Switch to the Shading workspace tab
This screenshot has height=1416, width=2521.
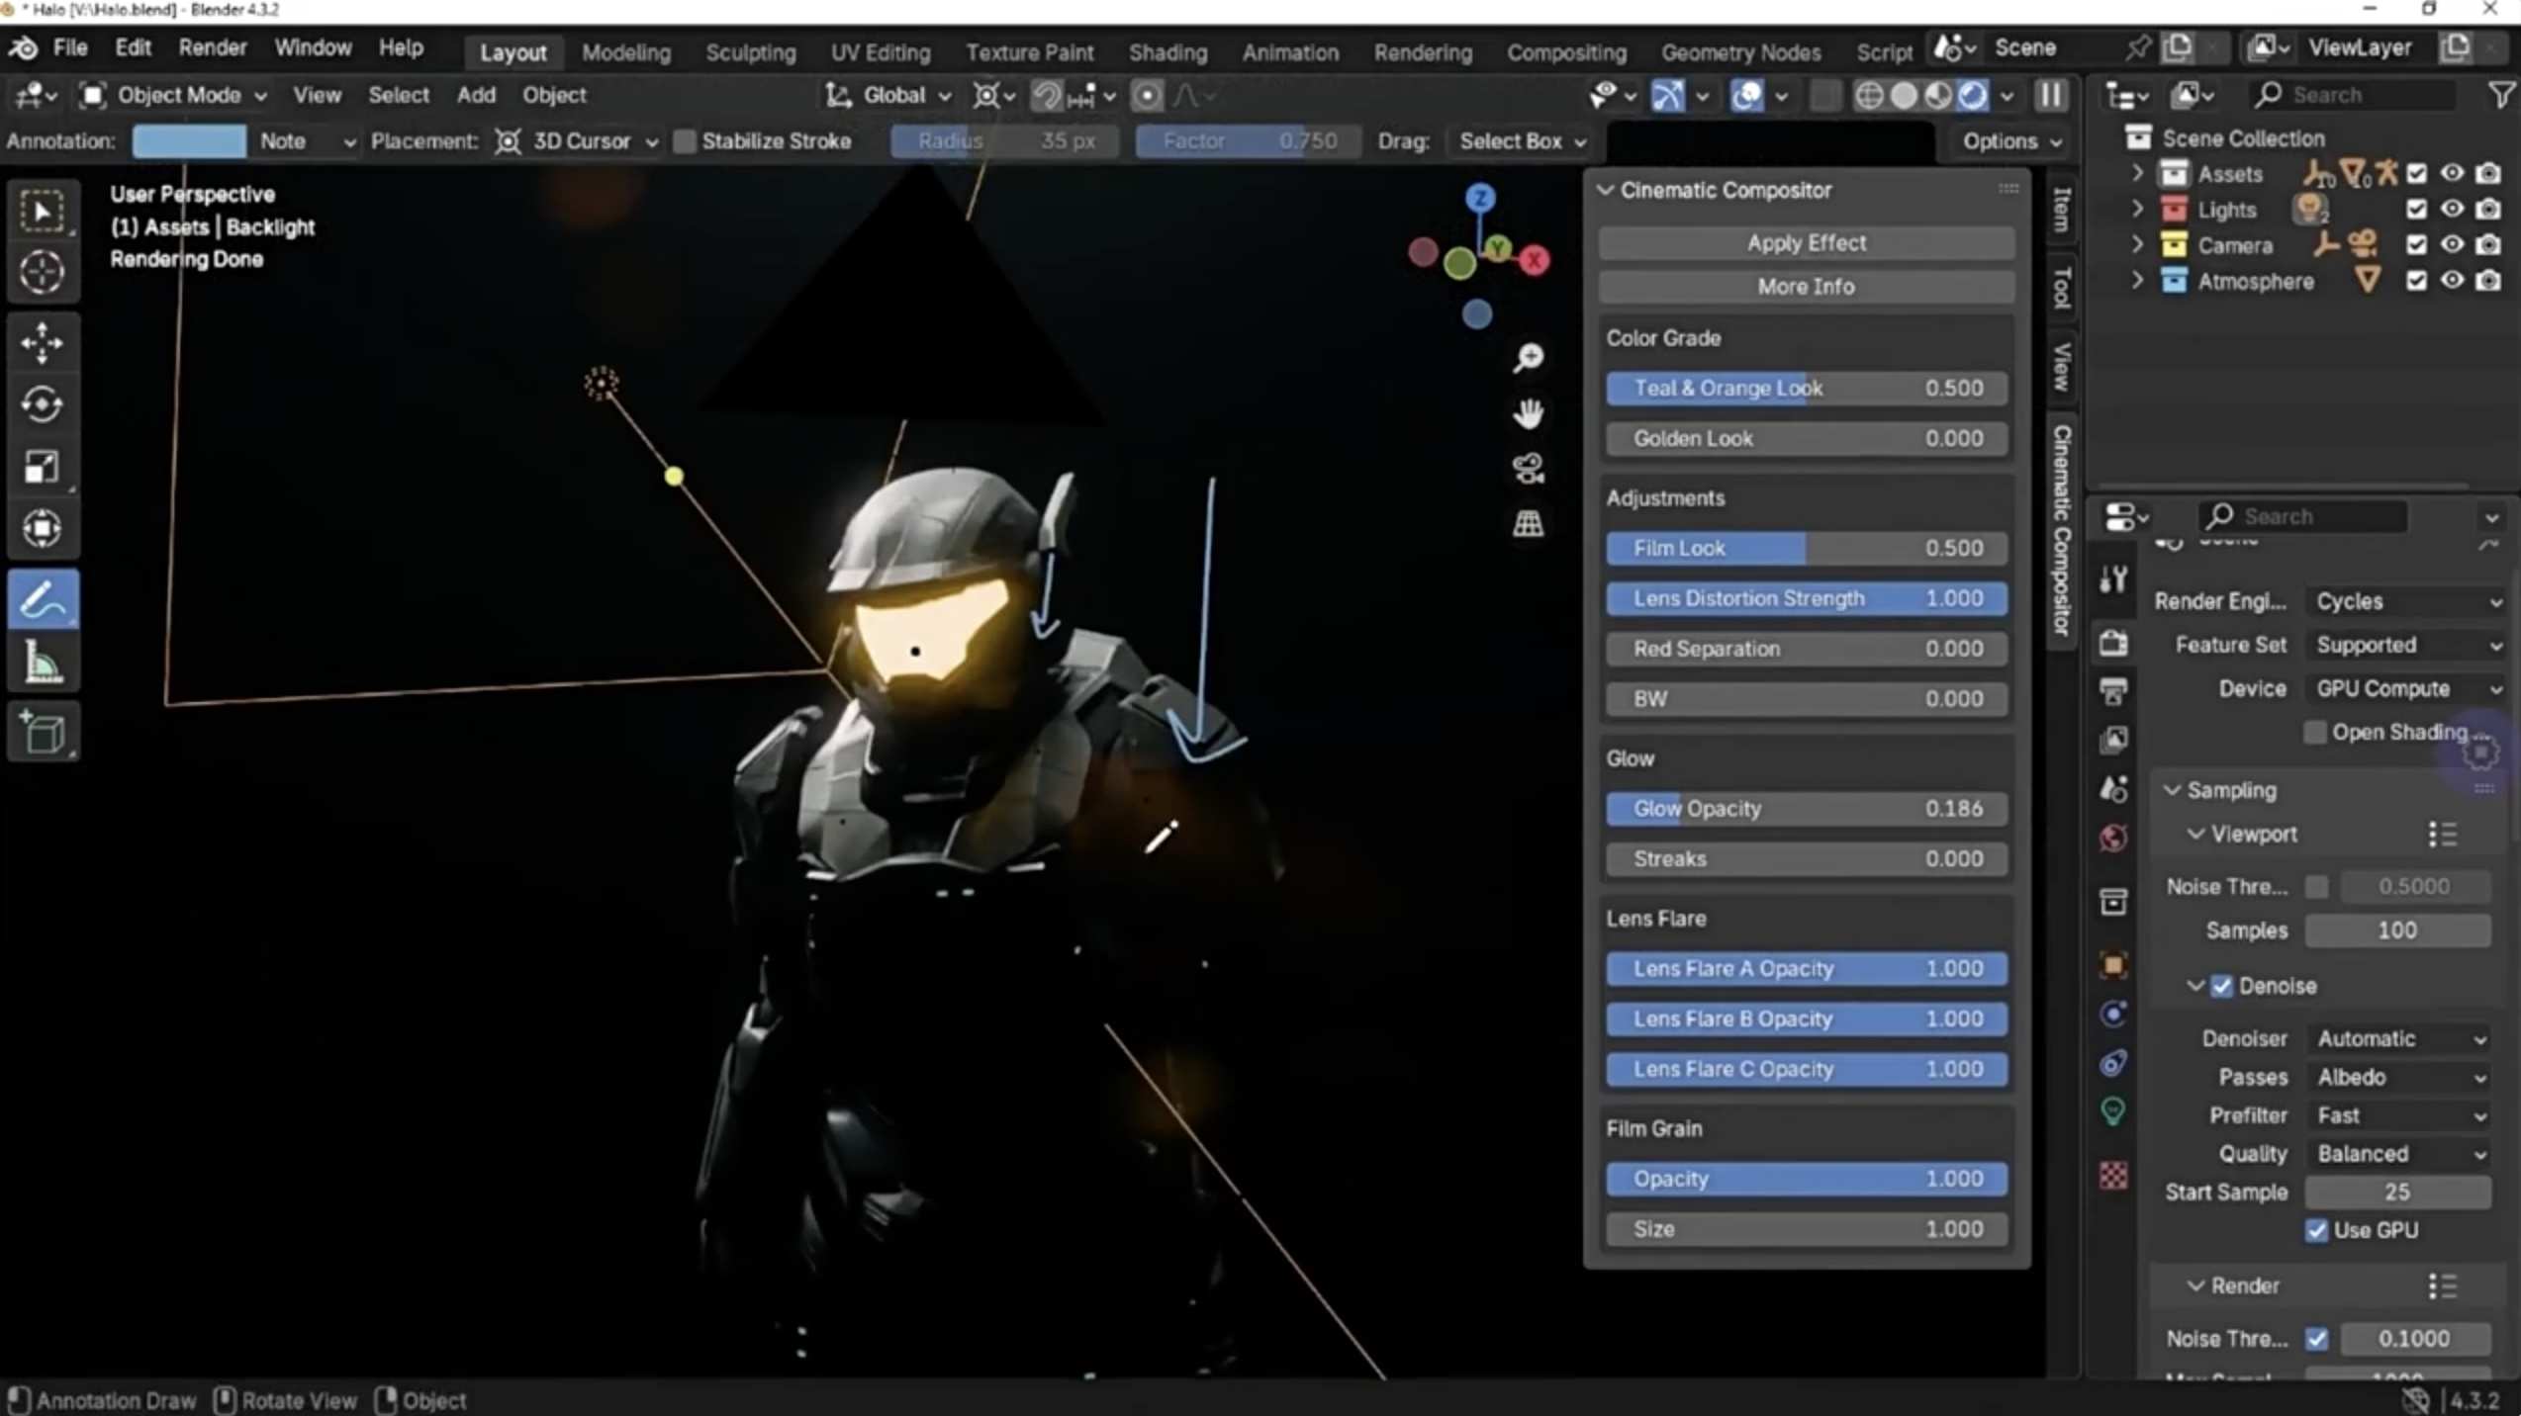pos(1167,51)
